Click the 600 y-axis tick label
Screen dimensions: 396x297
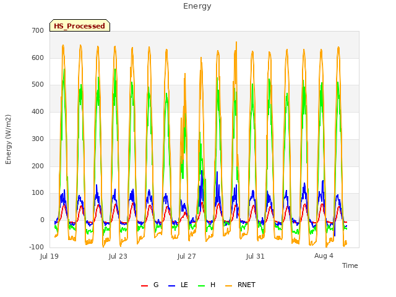click(38, 58)
